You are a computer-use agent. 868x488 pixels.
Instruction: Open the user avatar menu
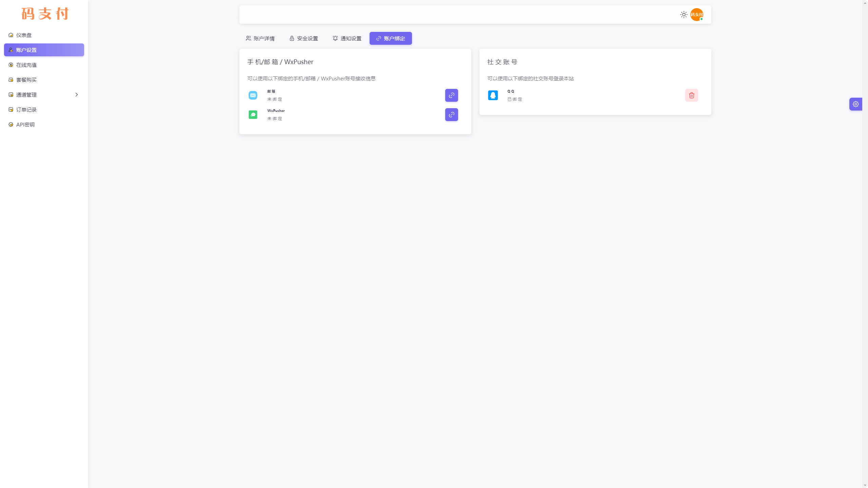696,15
